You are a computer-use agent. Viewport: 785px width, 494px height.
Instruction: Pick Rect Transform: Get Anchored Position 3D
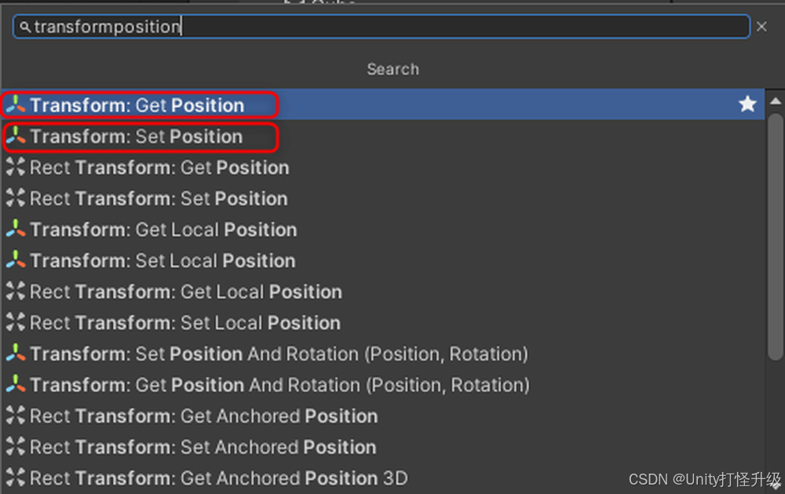click(382, 478)
